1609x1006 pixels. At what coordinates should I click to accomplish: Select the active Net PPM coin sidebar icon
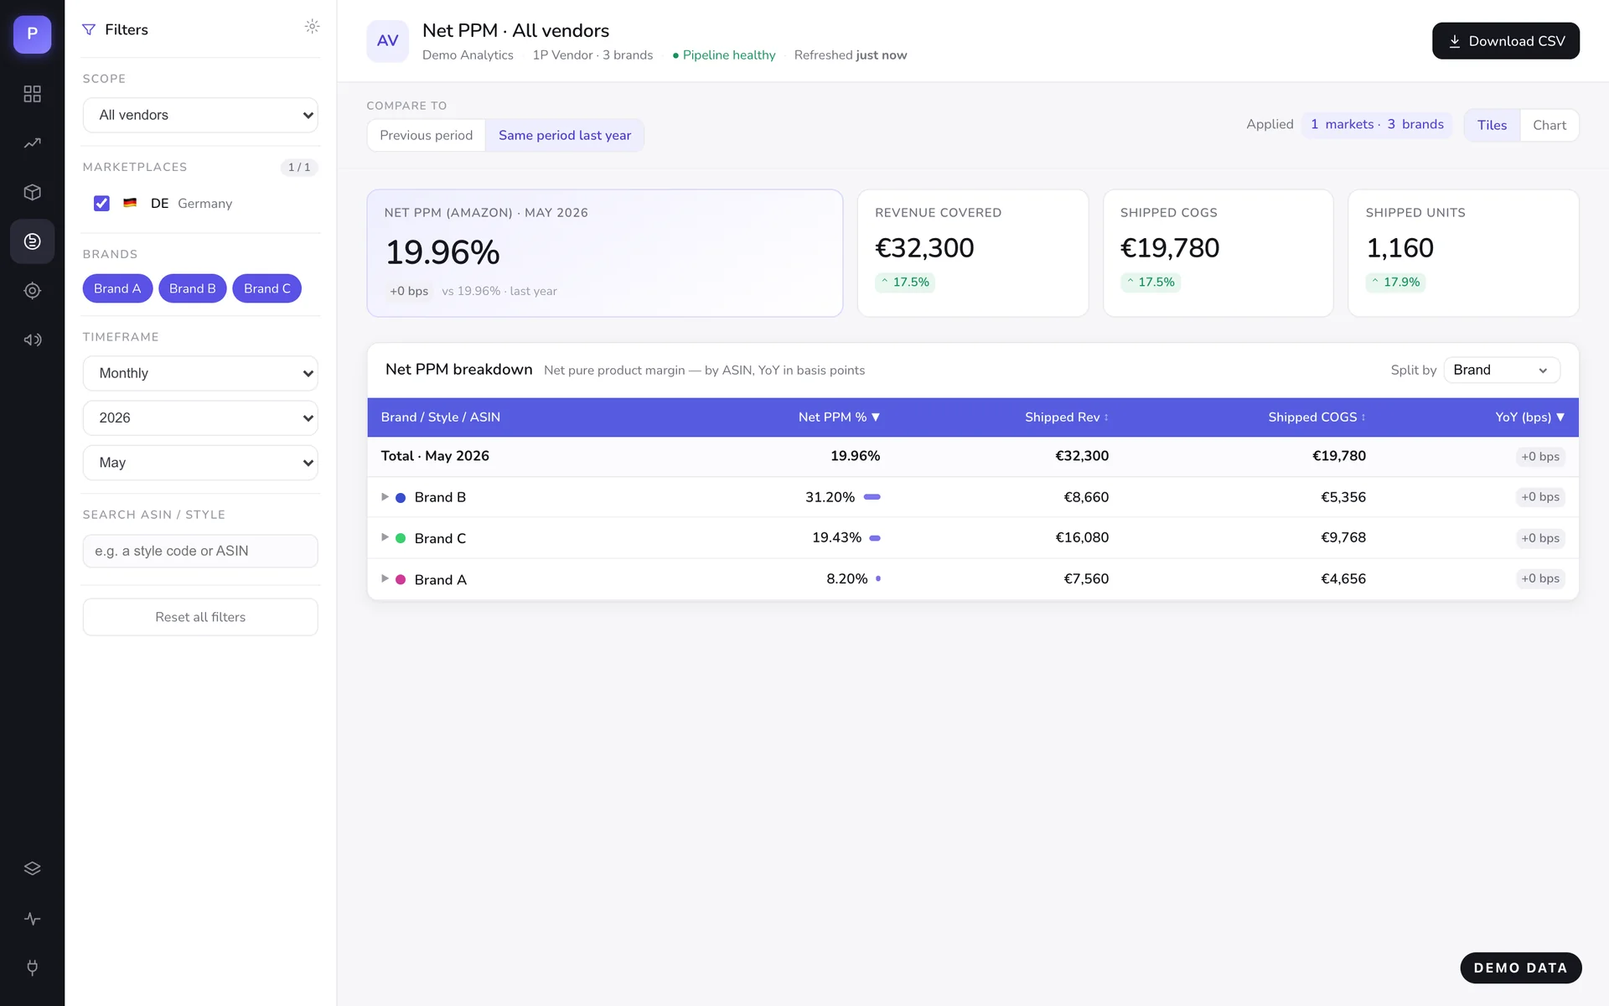pyautogui.click(x=32, y=241)
